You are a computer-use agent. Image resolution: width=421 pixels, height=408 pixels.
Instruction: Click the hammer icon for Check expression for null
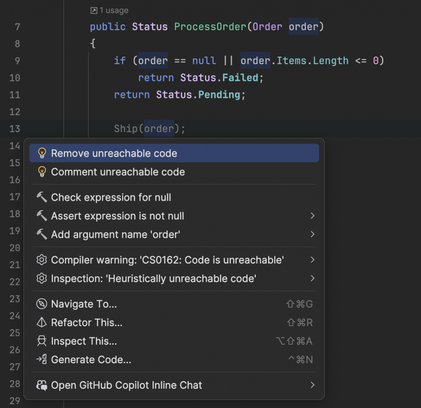[42, 197]
